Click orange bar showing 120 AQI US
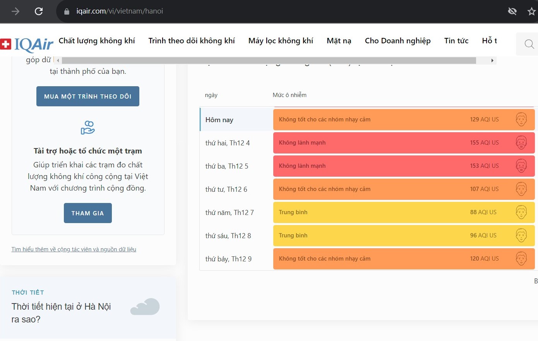Screen dimensions: 538x341 pos(404,259)
